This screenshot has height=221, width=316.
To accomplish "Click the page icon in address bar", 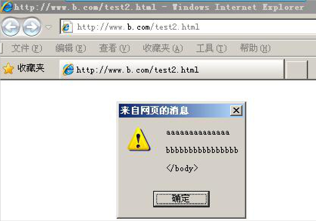I will 66,27.
